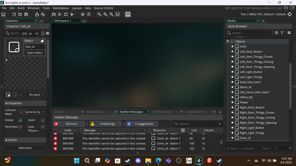Sort by Resource column arrow
This screenshot has width=296, height=166.
point(183,130)
